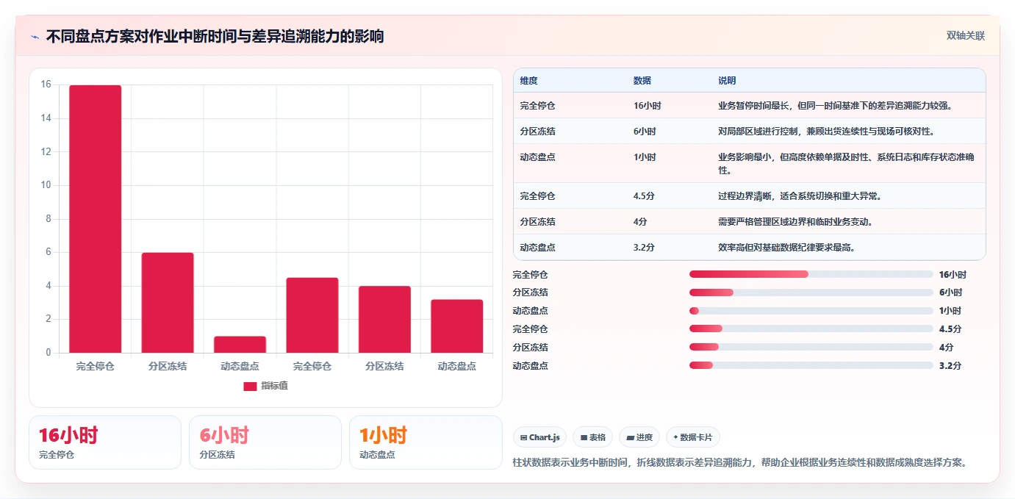Image resolution: width=1015 pixels, height=499 pixels.
Task: Click the description 需要严格管理区域边界和临时业务变动
Action: tap(795, 222)
